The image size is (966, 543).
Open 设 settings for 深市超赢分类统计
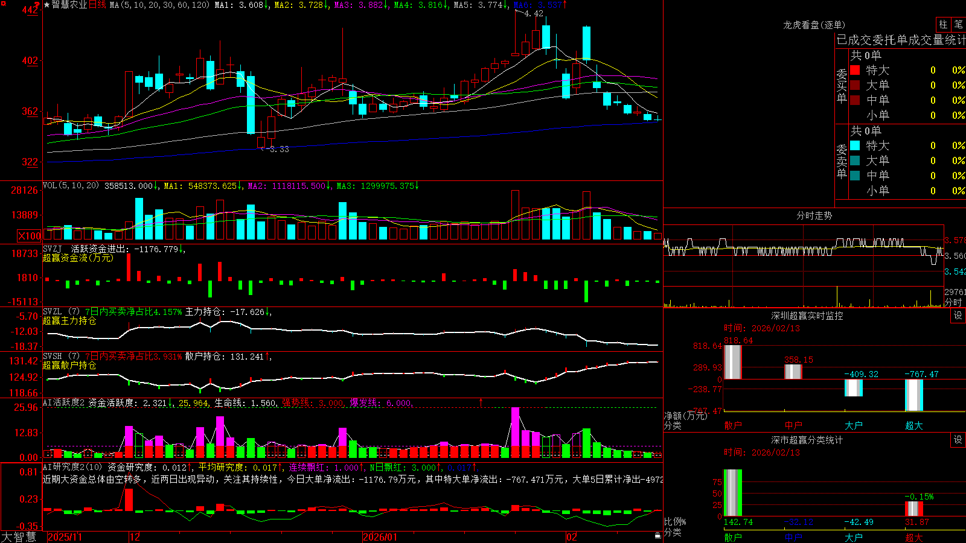(x=958, y=440)
